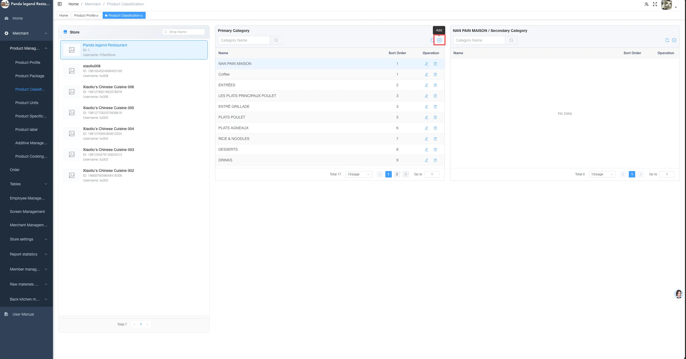
Task: Expand Report statistics menu
Action: (x=26, y=254)
